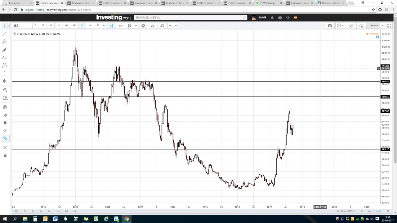Toggle logarithmic scale

(x=369, y=211)
